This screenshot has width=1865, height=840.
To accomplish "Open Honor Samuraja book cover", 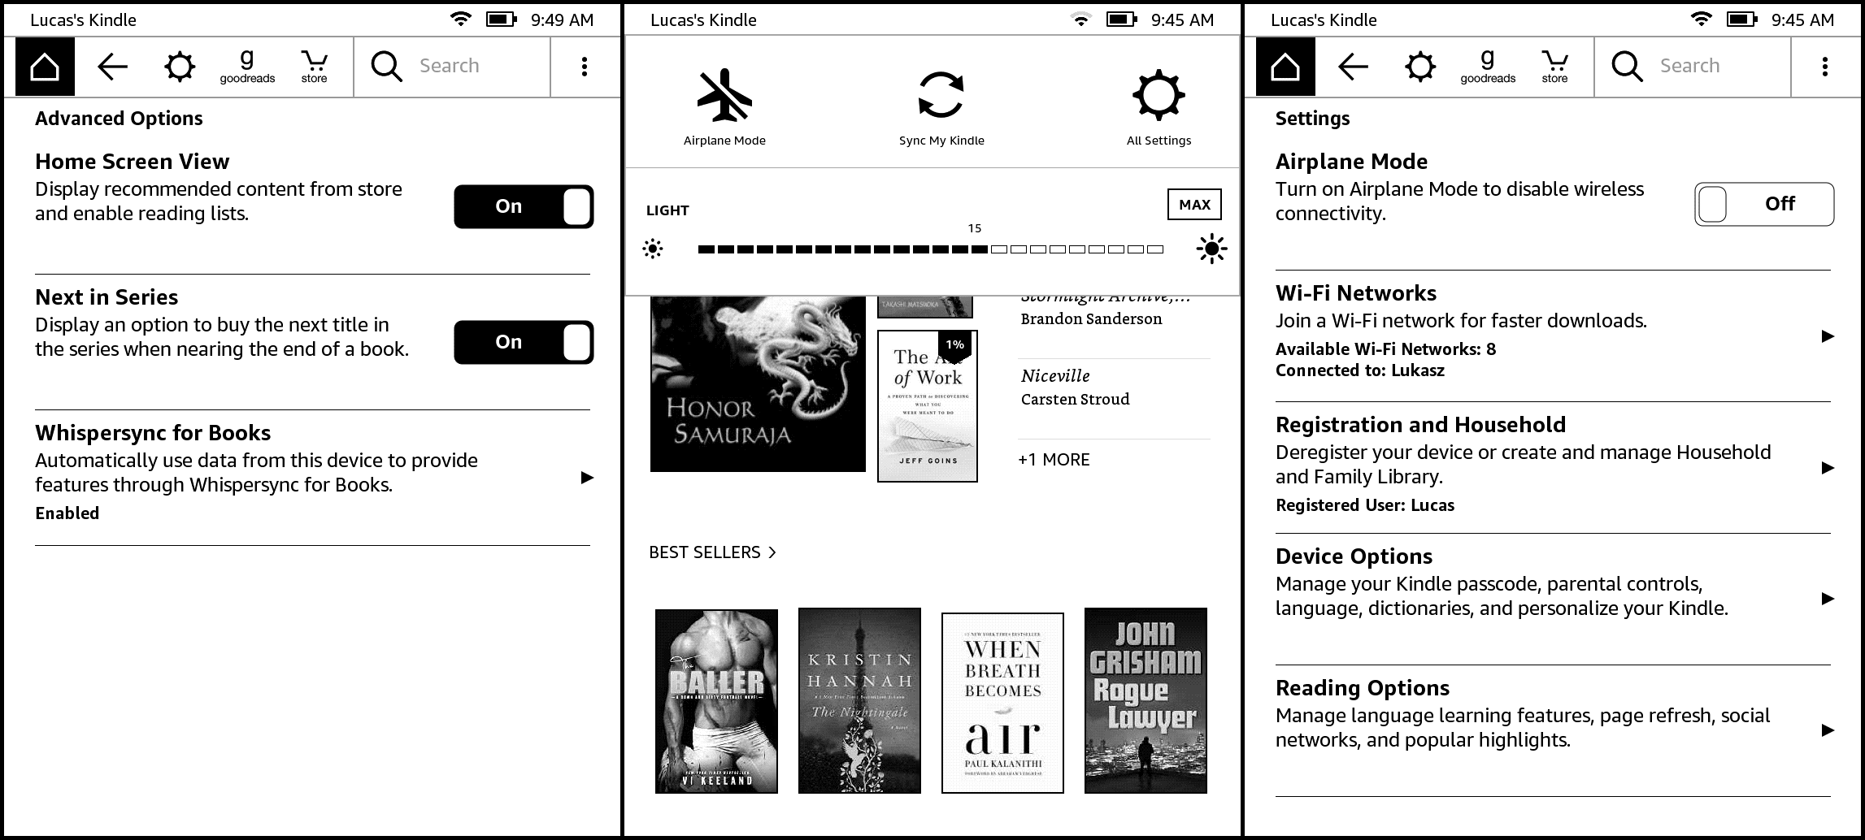I will coord(758,383).
